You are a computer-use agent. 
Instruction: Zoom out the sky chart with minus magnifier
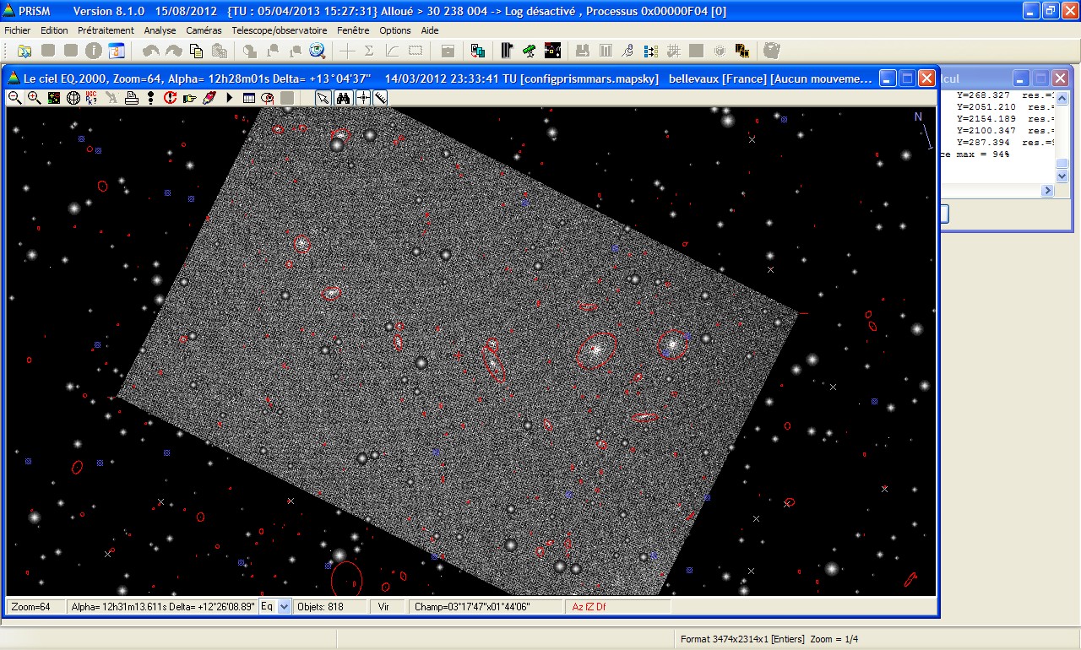pos(15,98)
